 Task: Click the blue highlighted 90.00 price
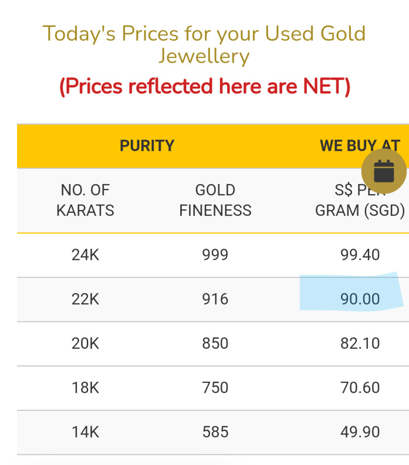[x=360, y=299]
